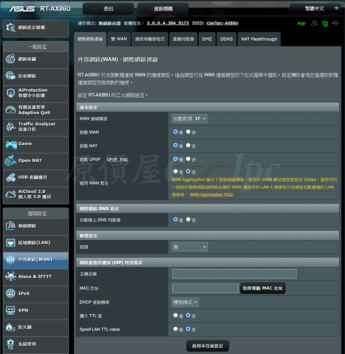Switch to the Internet Connection tab

pos(90,39)
